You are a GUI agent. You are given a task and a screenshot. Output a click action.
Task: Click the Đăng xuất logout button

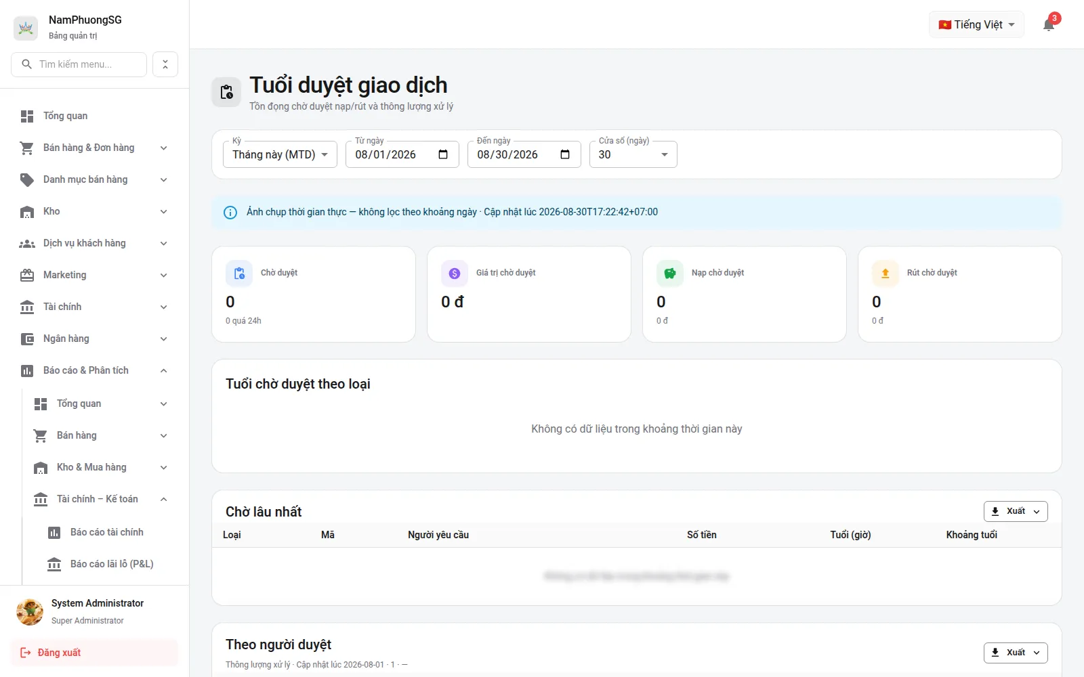(94, 653)
